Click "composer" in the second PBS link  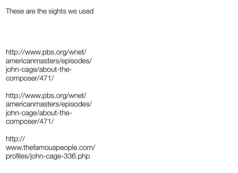tap(21, 122)
